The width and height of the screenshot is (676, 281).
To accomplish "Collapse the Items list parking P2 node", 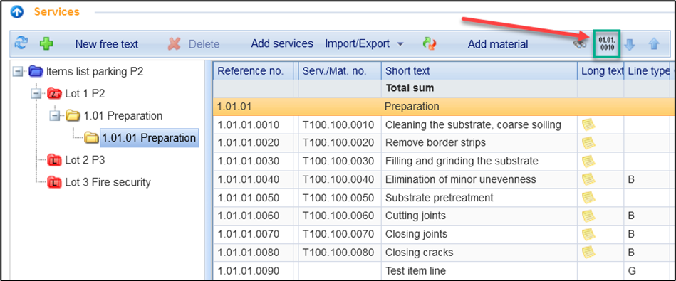I will point(18,71).
